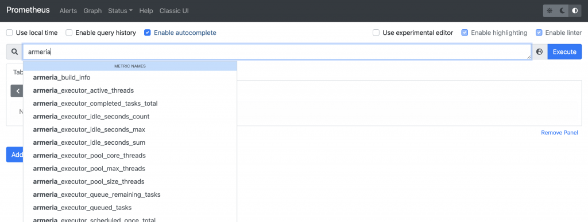Click the back chevron arrow button

pos(17,91)
